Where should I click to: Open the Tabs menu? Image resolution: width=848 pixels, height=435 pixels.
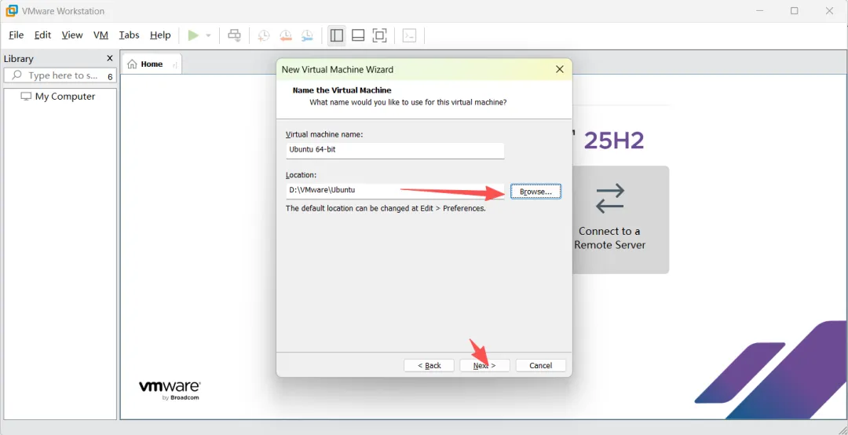(x=130, y=35)
